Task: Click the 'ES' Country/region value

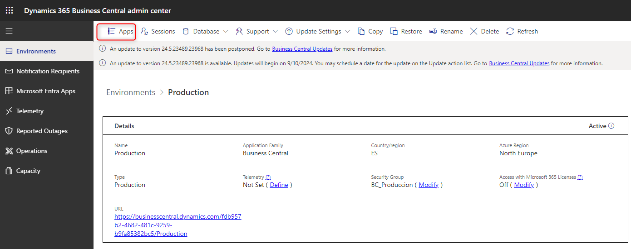Action: pyautogui.click(x=375, y=153)
